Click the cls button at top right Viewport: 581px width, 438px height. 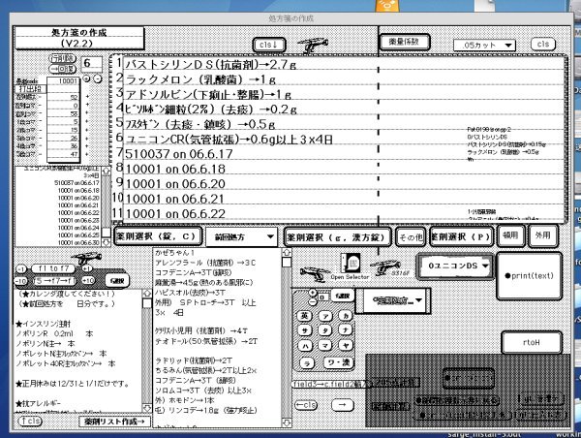coord(543,45)
